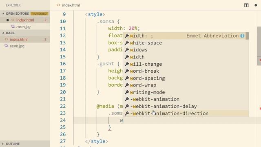This screenshot has height=147, width=261.
Task: Click the closing </style> tag on line 27
Action: tap(96, 141)
